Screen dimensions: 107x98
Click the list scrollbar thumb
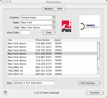(98, 51)
